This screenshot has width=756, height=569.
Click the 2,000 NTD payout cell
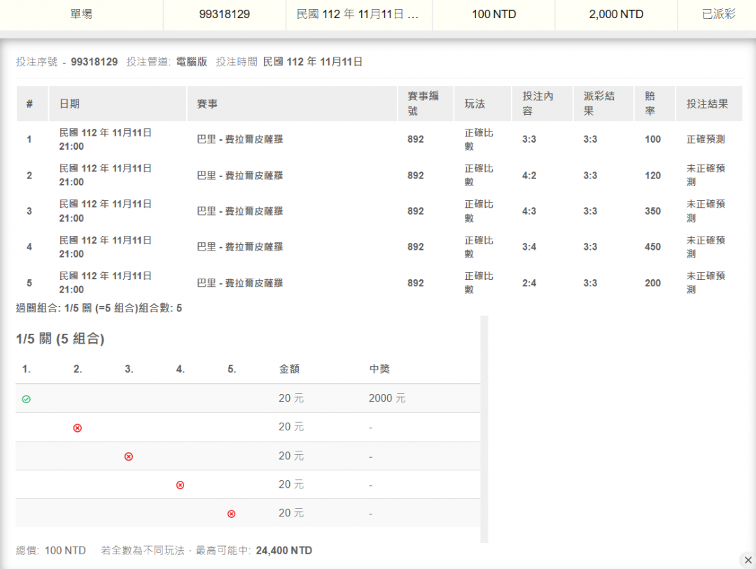[615, 15]
